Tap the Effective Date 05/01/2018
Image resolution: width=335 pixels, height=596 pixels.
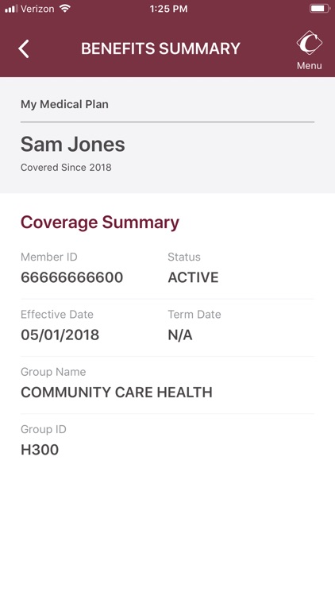[x=60, y=335]
